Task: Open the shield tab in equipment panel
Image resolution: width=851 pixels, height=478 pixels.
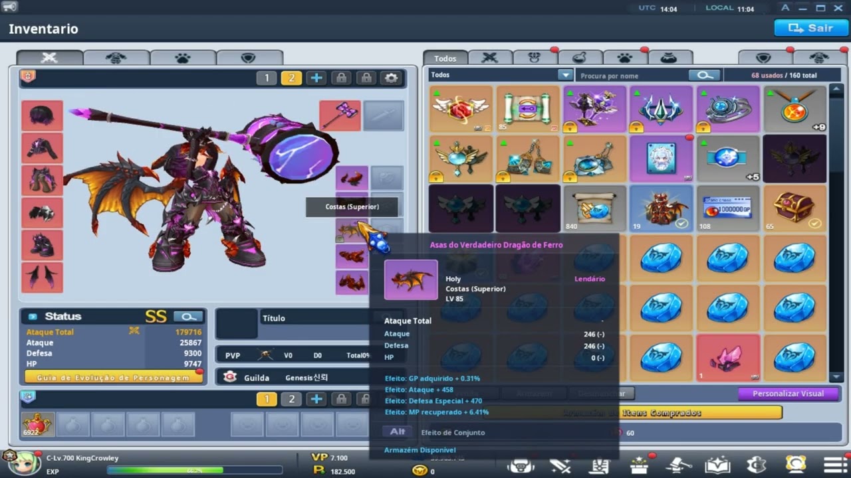Action: coord(249,58)
